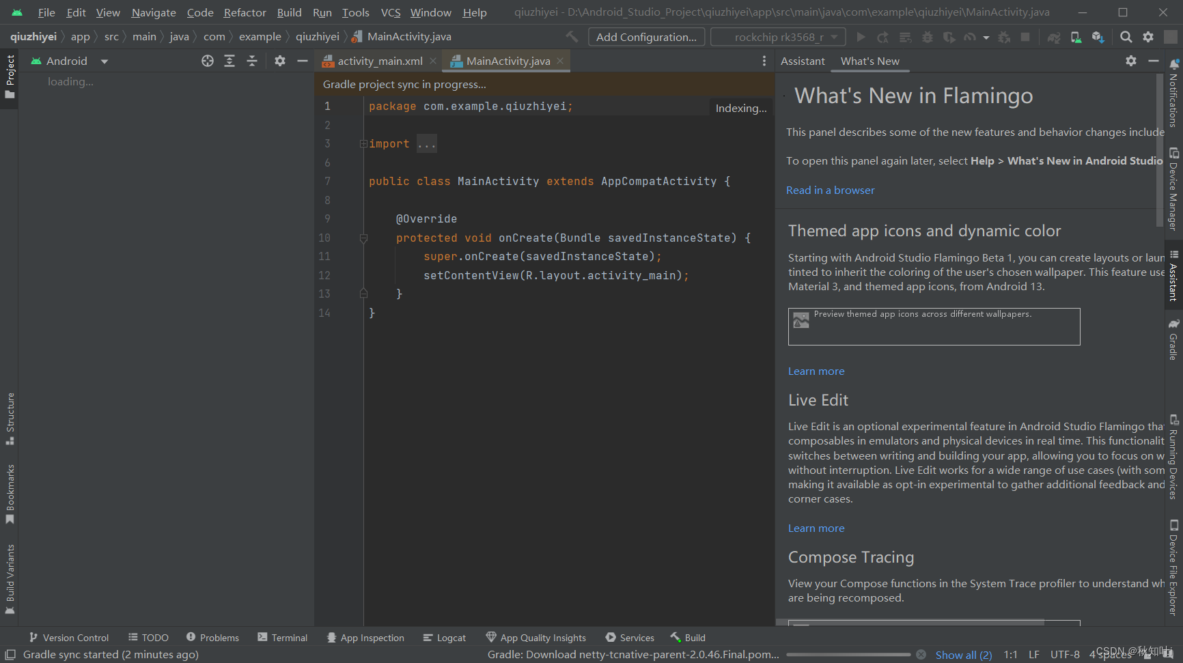Screen dimensions: 1183x663
Task: Open Assistant panel settings gear
Action: point(1131,61)
